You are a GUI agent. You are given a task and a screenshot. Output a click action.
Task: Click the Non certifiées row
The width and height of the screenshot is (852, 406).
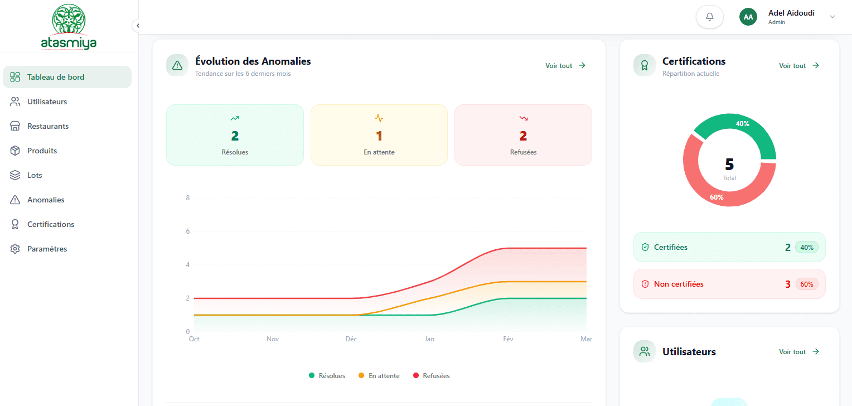pyautogui.click(x=729, y=284)
